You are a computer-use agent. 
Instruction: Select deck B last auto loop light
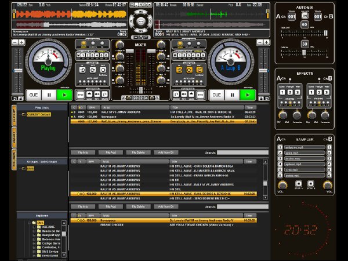(201, 81)
